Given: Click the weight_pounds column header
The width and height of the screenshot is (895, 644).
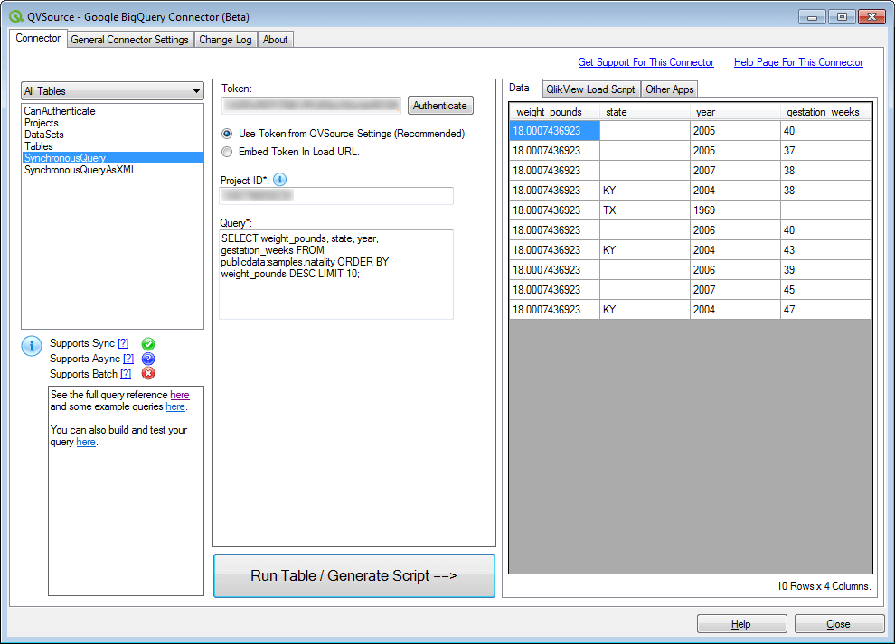Looking at the screenshot, I should click(554, 112).
